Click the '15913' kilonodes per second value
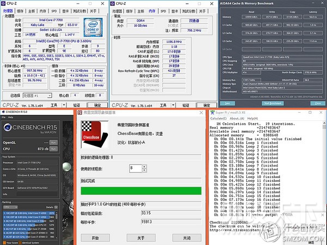This screenshot has height=245, width=327. (171, 222)
